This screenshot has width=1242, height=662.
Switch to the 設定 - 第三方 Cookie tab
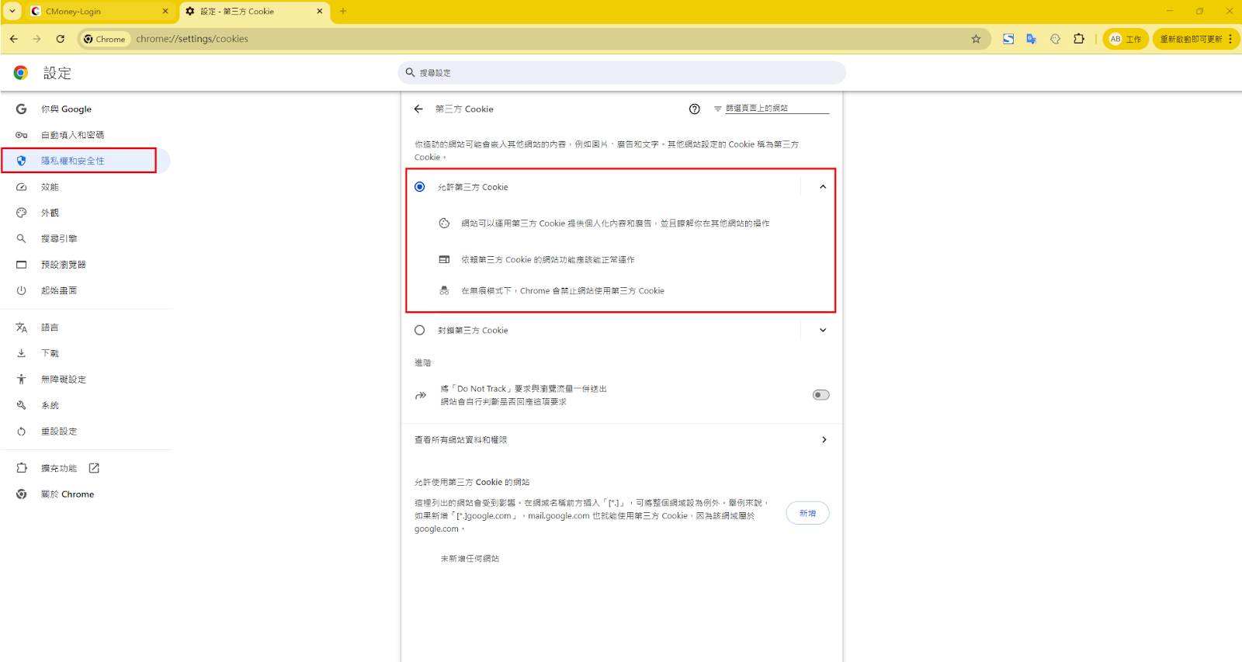click(255, 12)
